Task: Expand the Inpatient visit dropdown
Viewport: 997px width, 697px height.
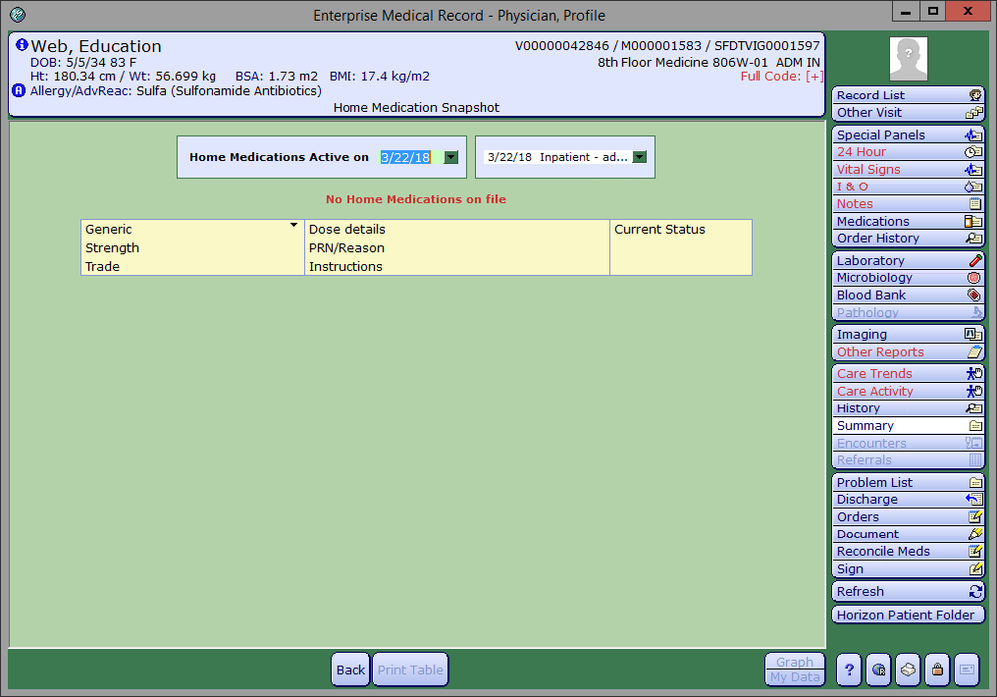Action: [x=640, y=157]
